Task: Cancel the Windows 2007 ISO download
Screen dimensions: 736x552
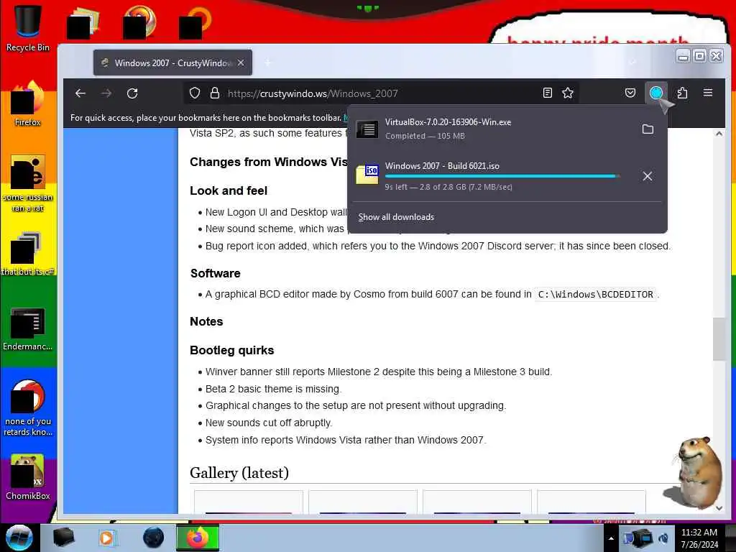Action: 648,176
